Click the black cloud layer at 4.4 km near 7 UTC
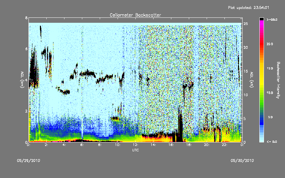Image resolution: width=285 pixels, height=178 pixels. (88, 73)
